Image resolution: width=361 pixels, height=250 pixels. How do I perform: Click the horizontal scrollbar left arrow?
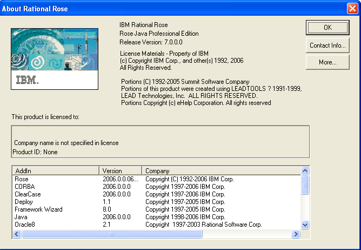[17, 234]
